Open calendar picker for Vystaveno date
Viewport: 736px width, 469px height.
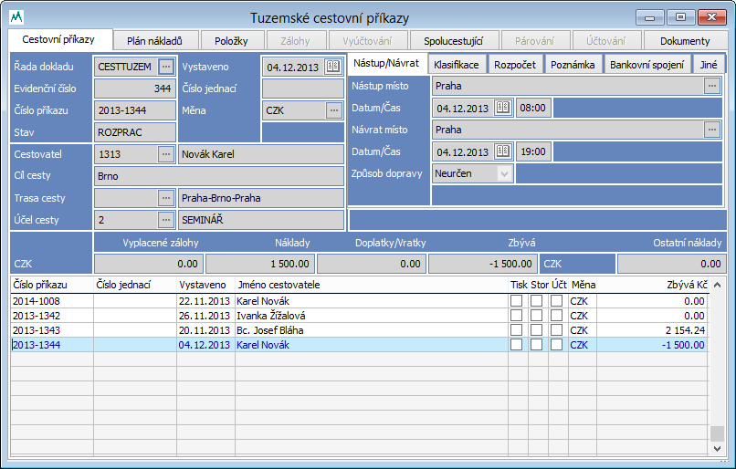click(332, 66)
